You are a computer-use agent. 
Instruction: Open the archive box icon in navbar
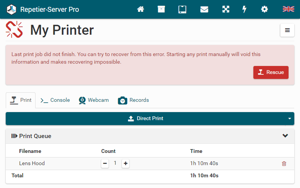pos(161,9)
